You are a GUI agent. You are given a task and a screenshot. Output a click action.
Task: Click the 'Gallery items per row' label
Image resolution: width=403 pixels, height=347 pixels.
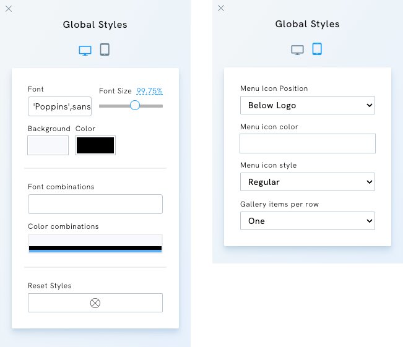click(x=279, y=204)
